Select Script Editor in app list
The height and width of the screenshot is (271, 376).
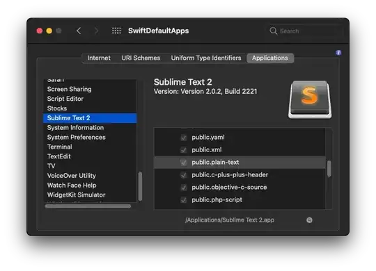click(x=90, y=99)
